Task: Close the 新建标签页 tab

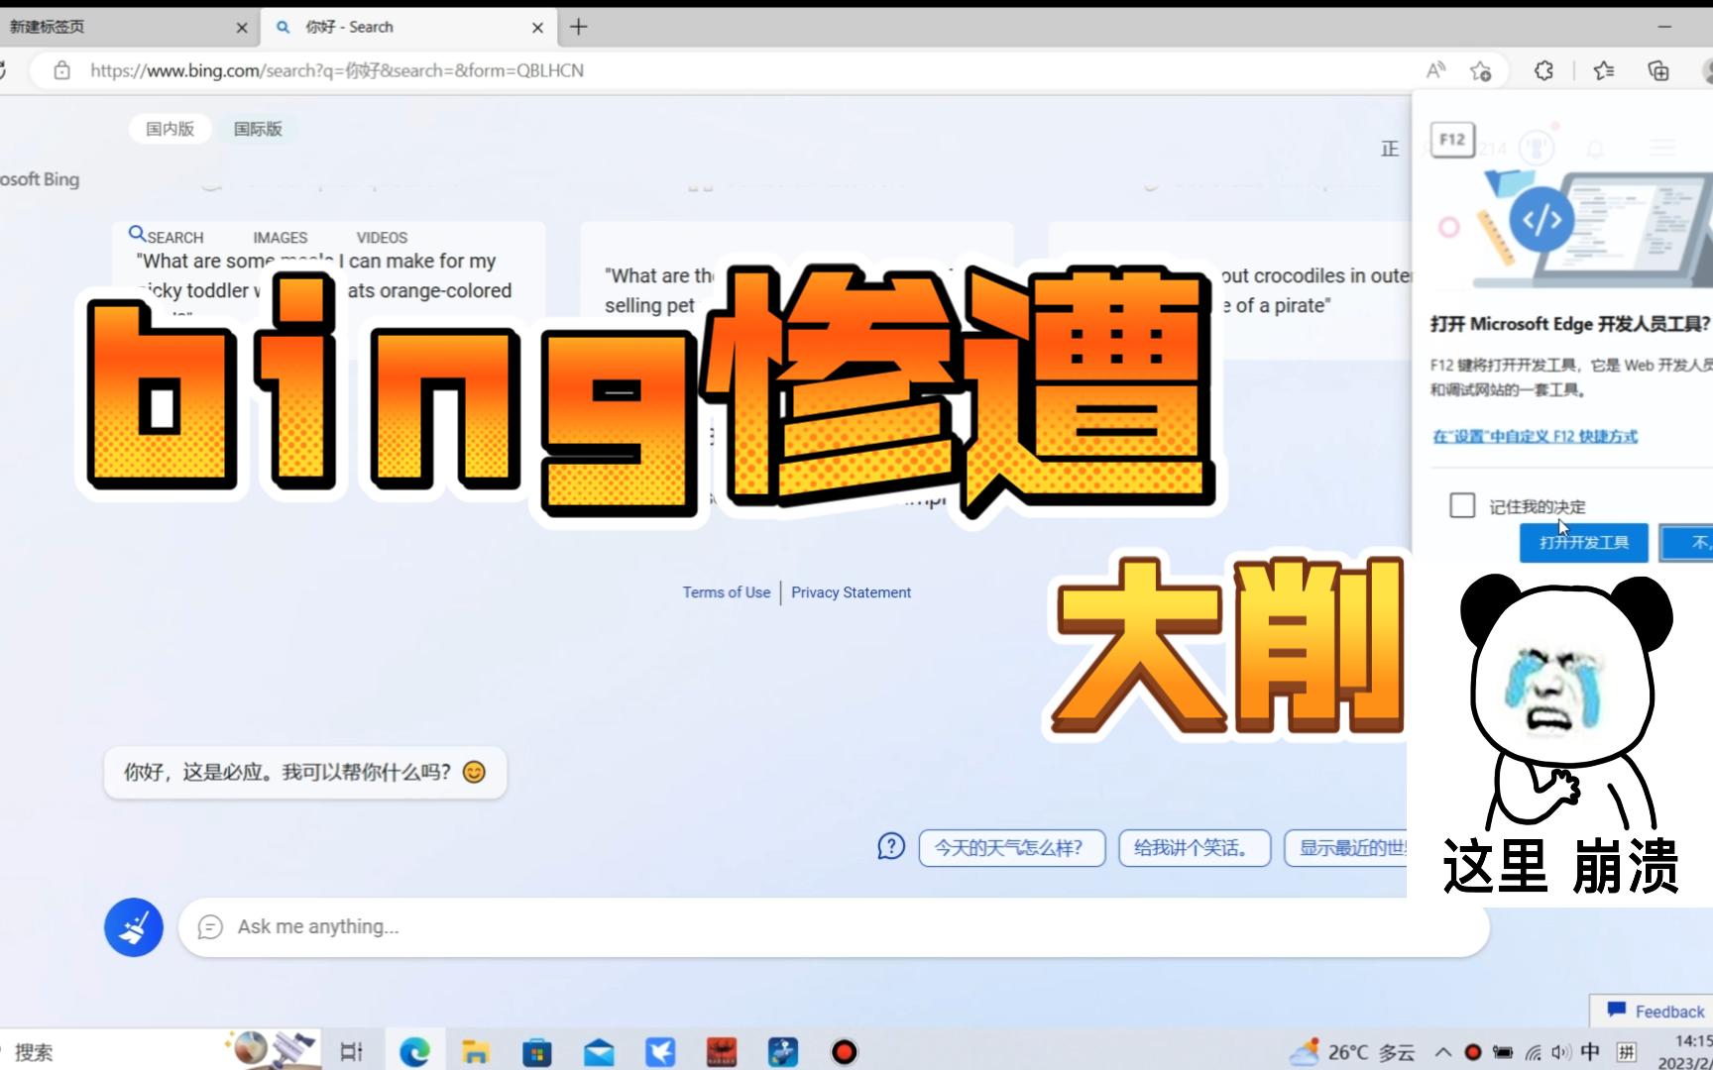Action: [242, 28]
